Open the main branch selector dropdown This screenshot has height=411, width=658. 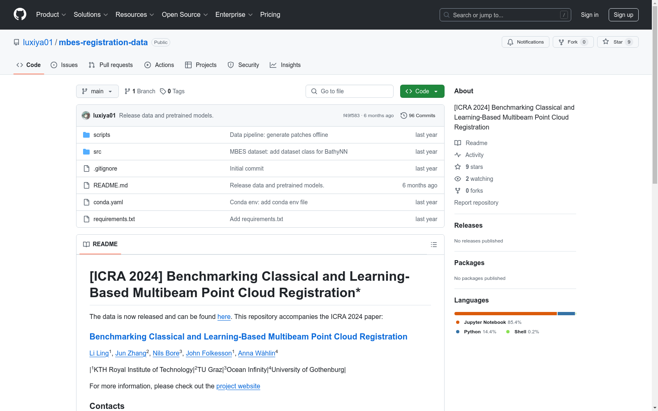pyautogui.click(x=97, y=91)
